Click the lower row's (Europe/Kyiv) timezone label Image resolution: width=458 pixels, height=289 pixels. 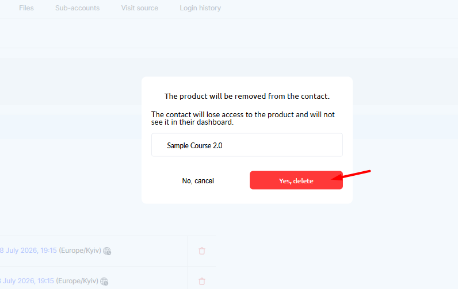(77, 281)
